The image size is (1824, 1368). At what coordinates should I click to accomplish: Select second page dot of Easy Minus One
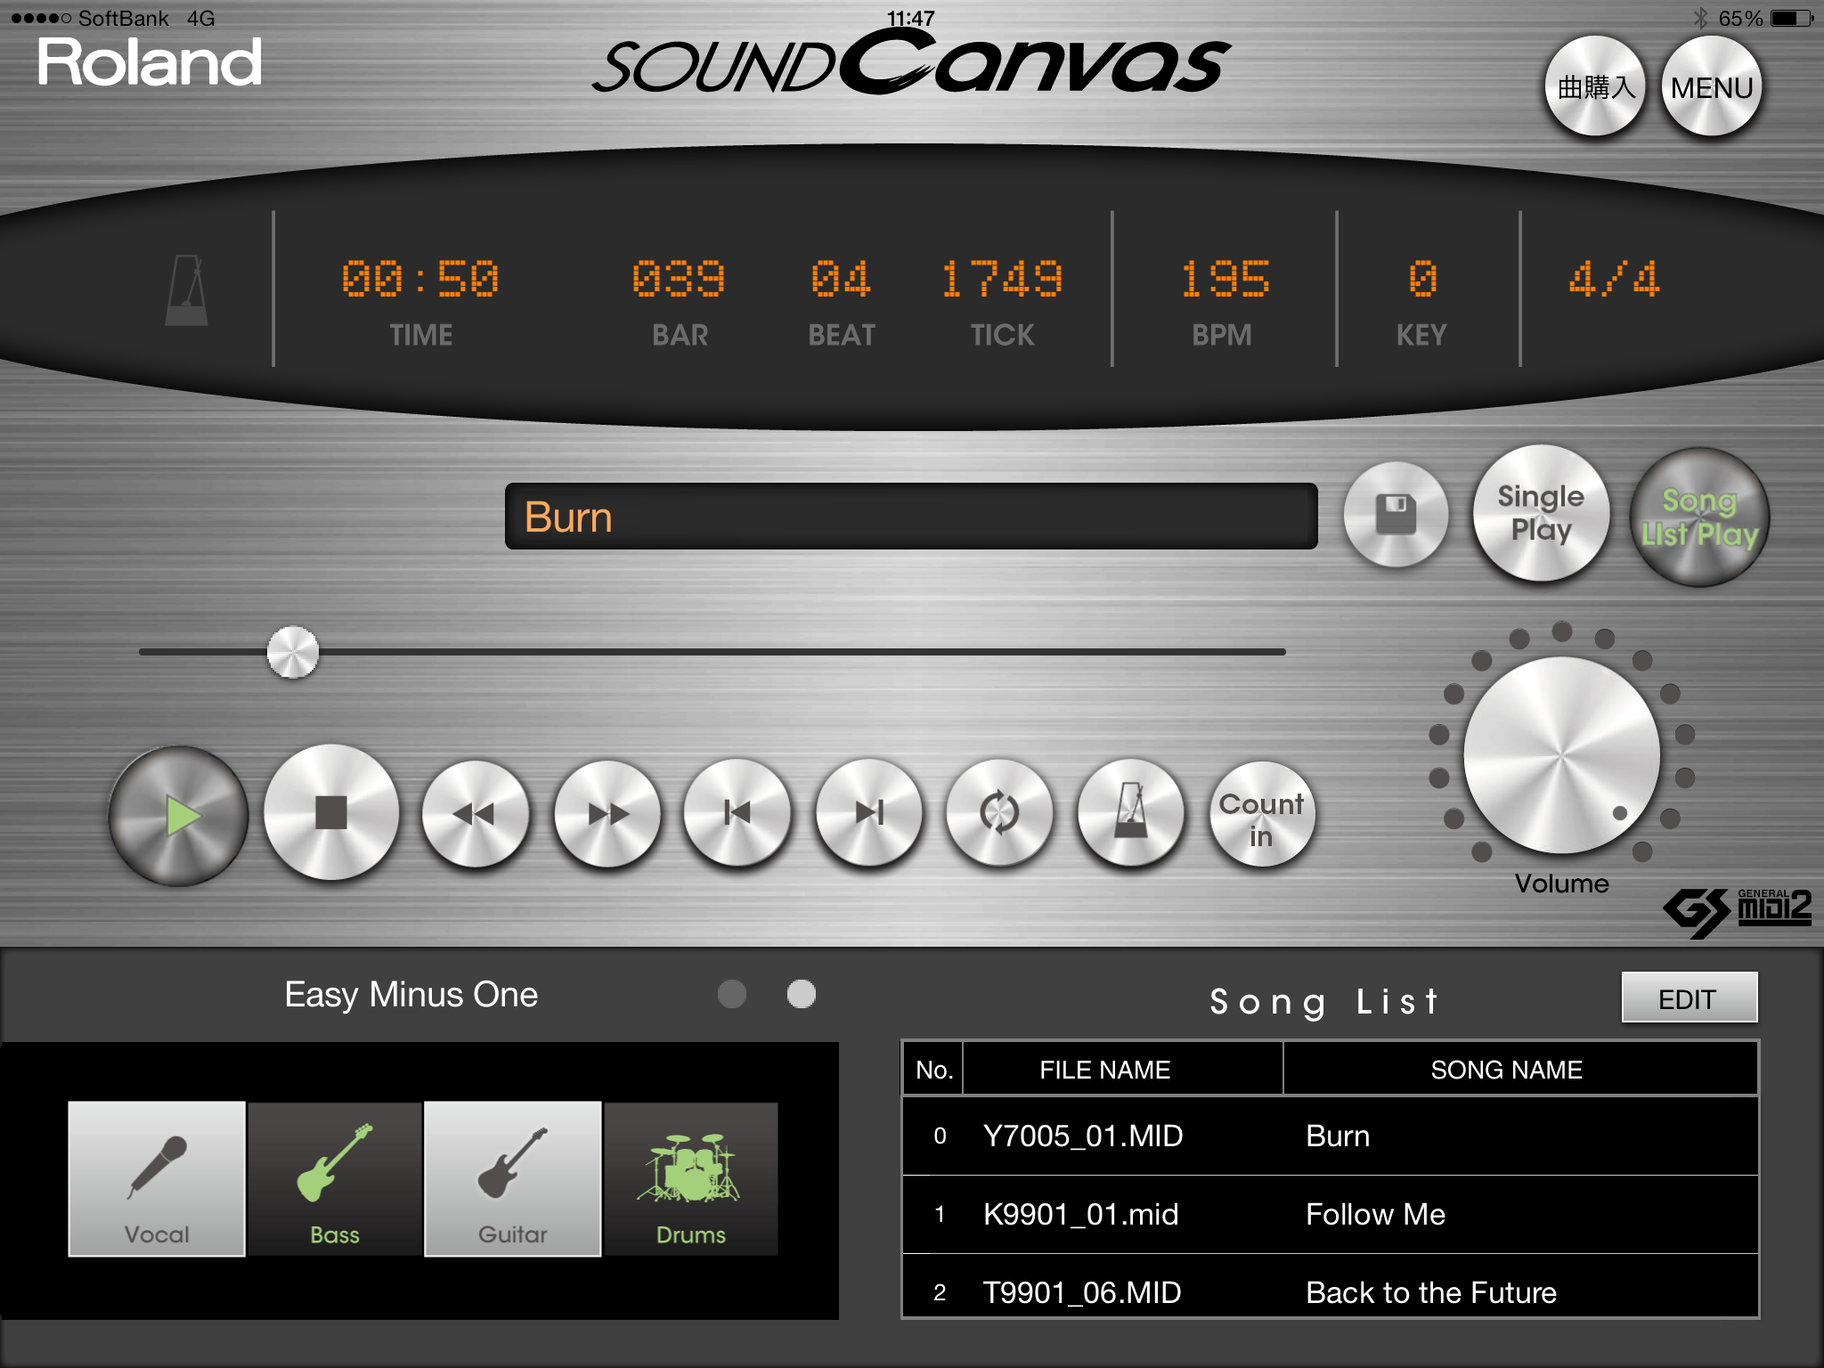[x=802, y=994]
